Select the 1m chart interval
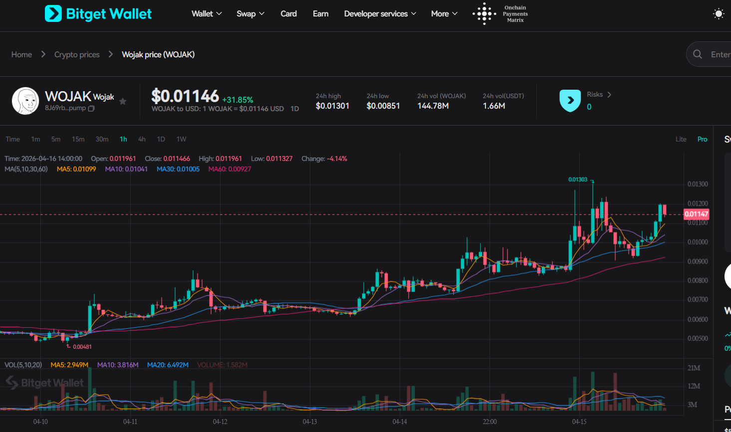This screenshot has height=432, width=731. tap(35, 139)
